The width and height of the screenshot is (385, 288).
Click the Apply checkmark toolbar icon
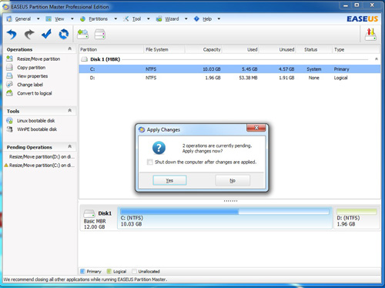[x=46, y=34]
